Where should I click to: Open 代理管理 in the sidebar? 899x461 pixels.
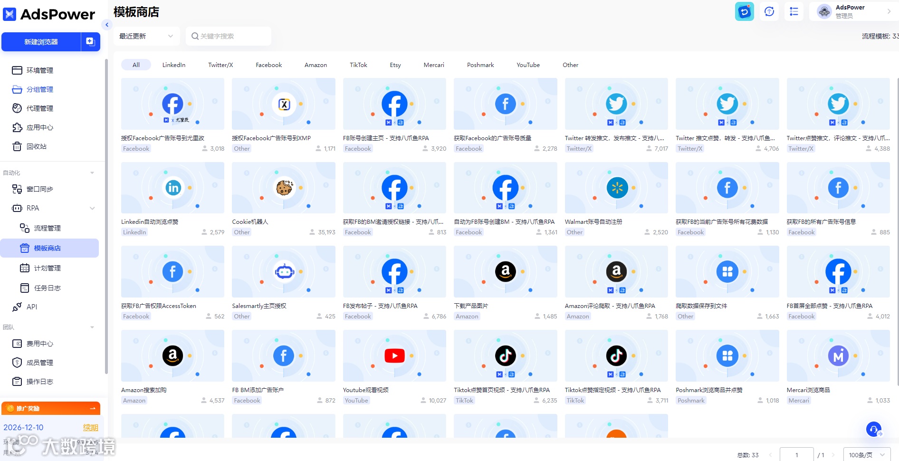click(40, 108)
